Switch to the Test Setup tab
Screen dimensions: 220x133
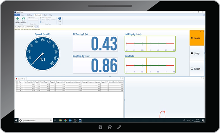tap(29, 15)
